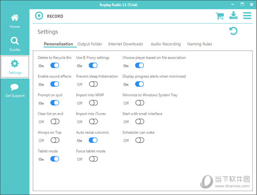The image size is (257, 195).
Task: Minimize the Replay Radio window
Action: pos(233,4)
